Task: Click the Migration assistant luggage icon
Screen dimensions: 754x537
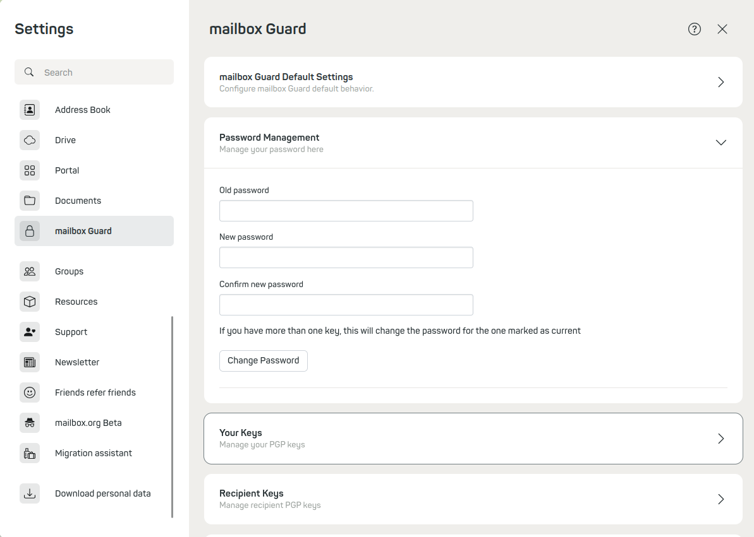Action: click(x=30, y=453)
